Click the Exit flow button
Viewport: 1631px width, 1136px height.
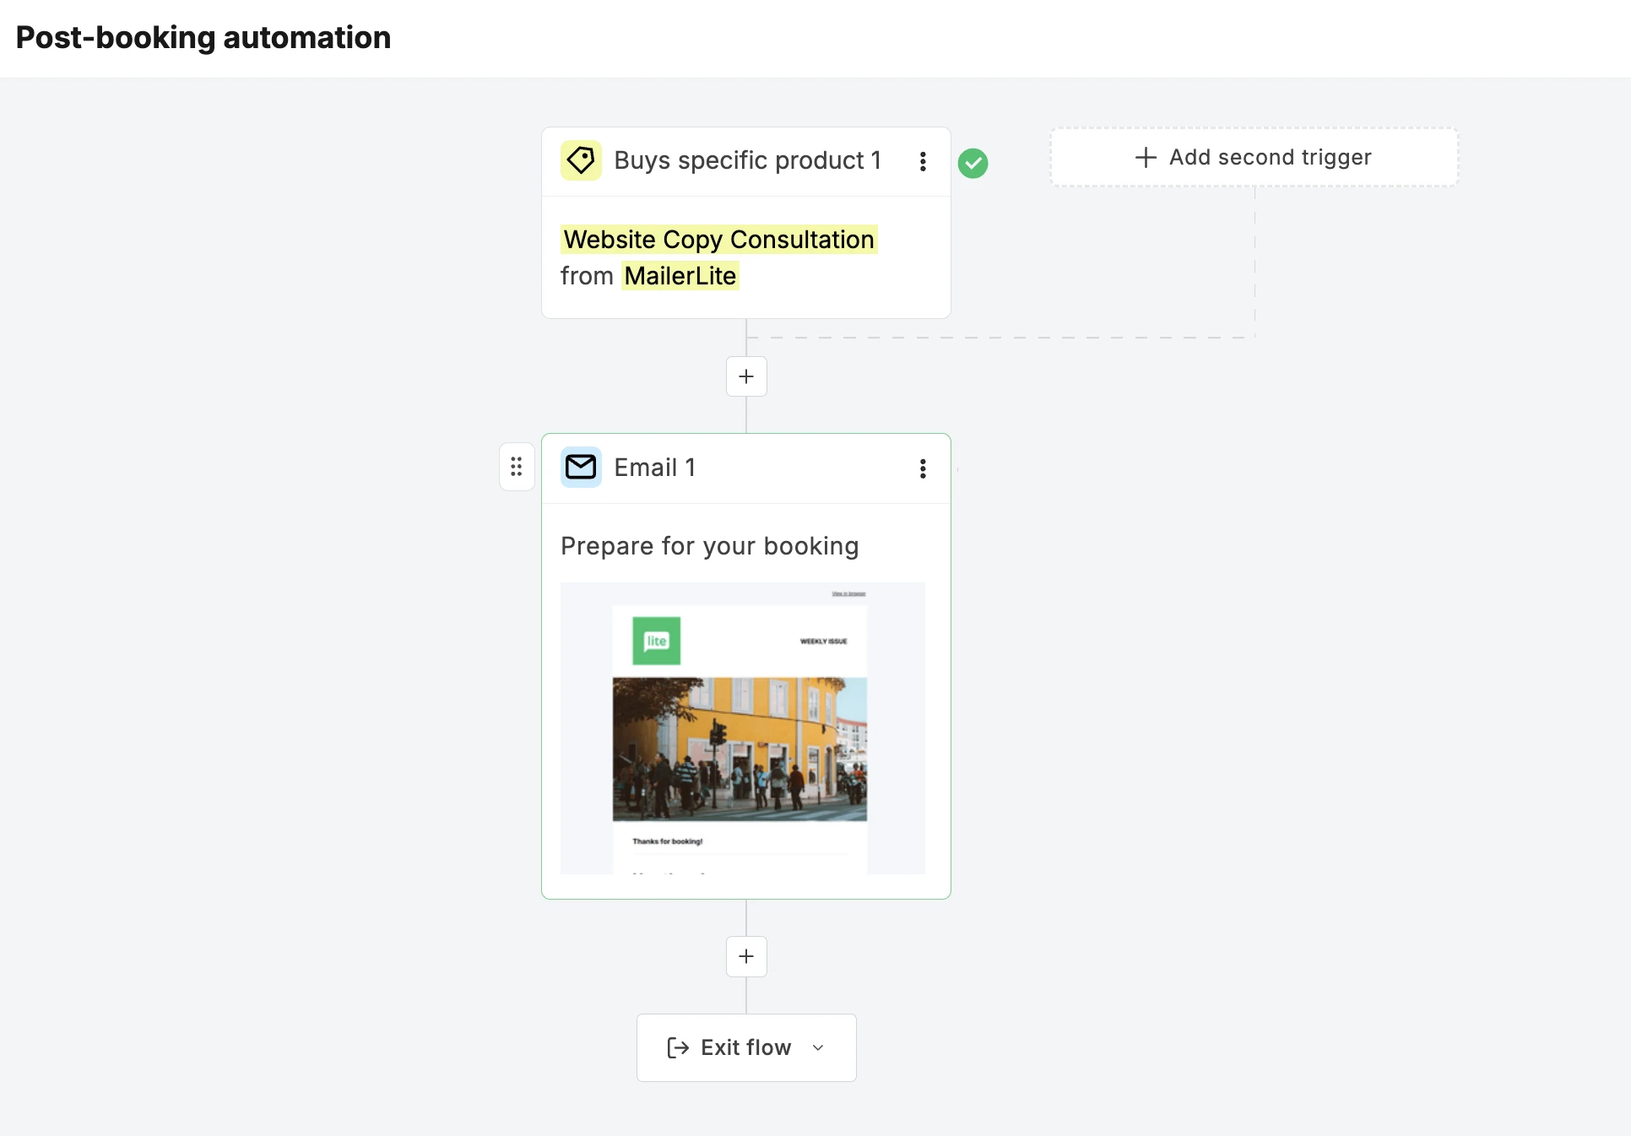tap(746, 1047)
